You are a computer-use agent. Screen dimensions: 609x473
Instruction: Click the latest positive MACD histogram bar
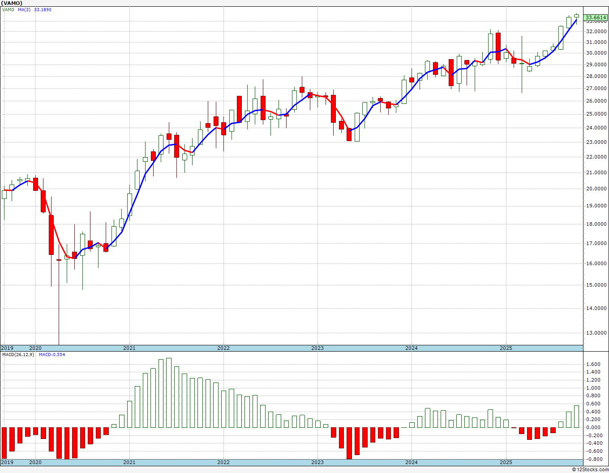click(577, 417)
